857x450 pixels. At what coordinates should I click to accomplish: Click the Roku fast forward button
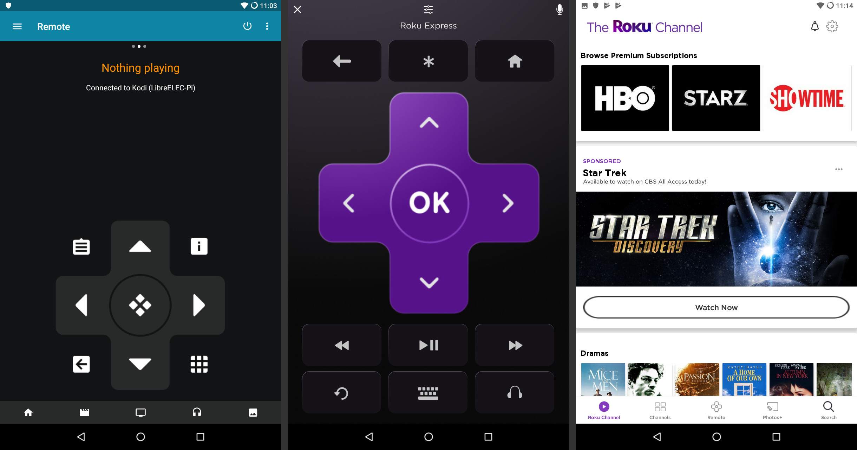[514, 345]
